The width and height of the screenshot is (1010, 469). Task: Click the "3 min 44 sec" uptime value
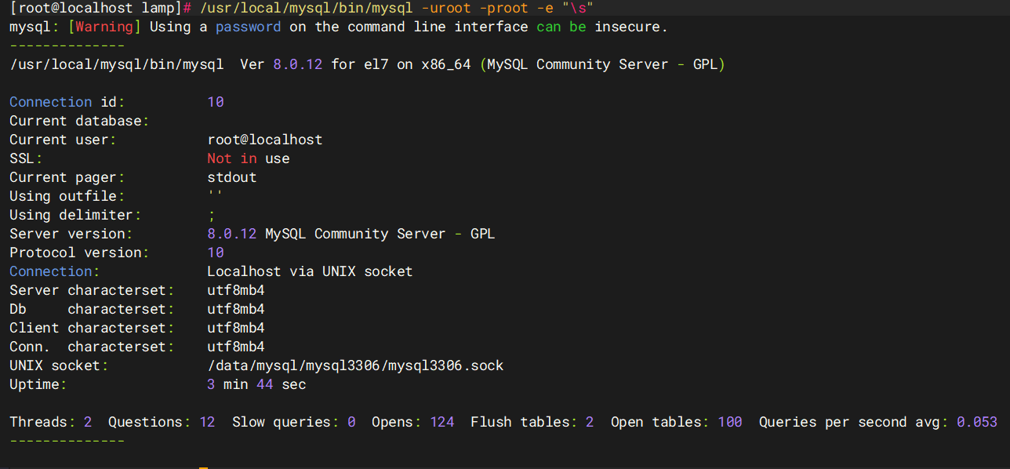tap(256, 384)
